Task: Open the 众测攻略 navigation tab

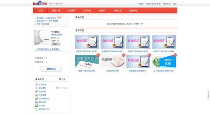Action: [x=133, y=10]
